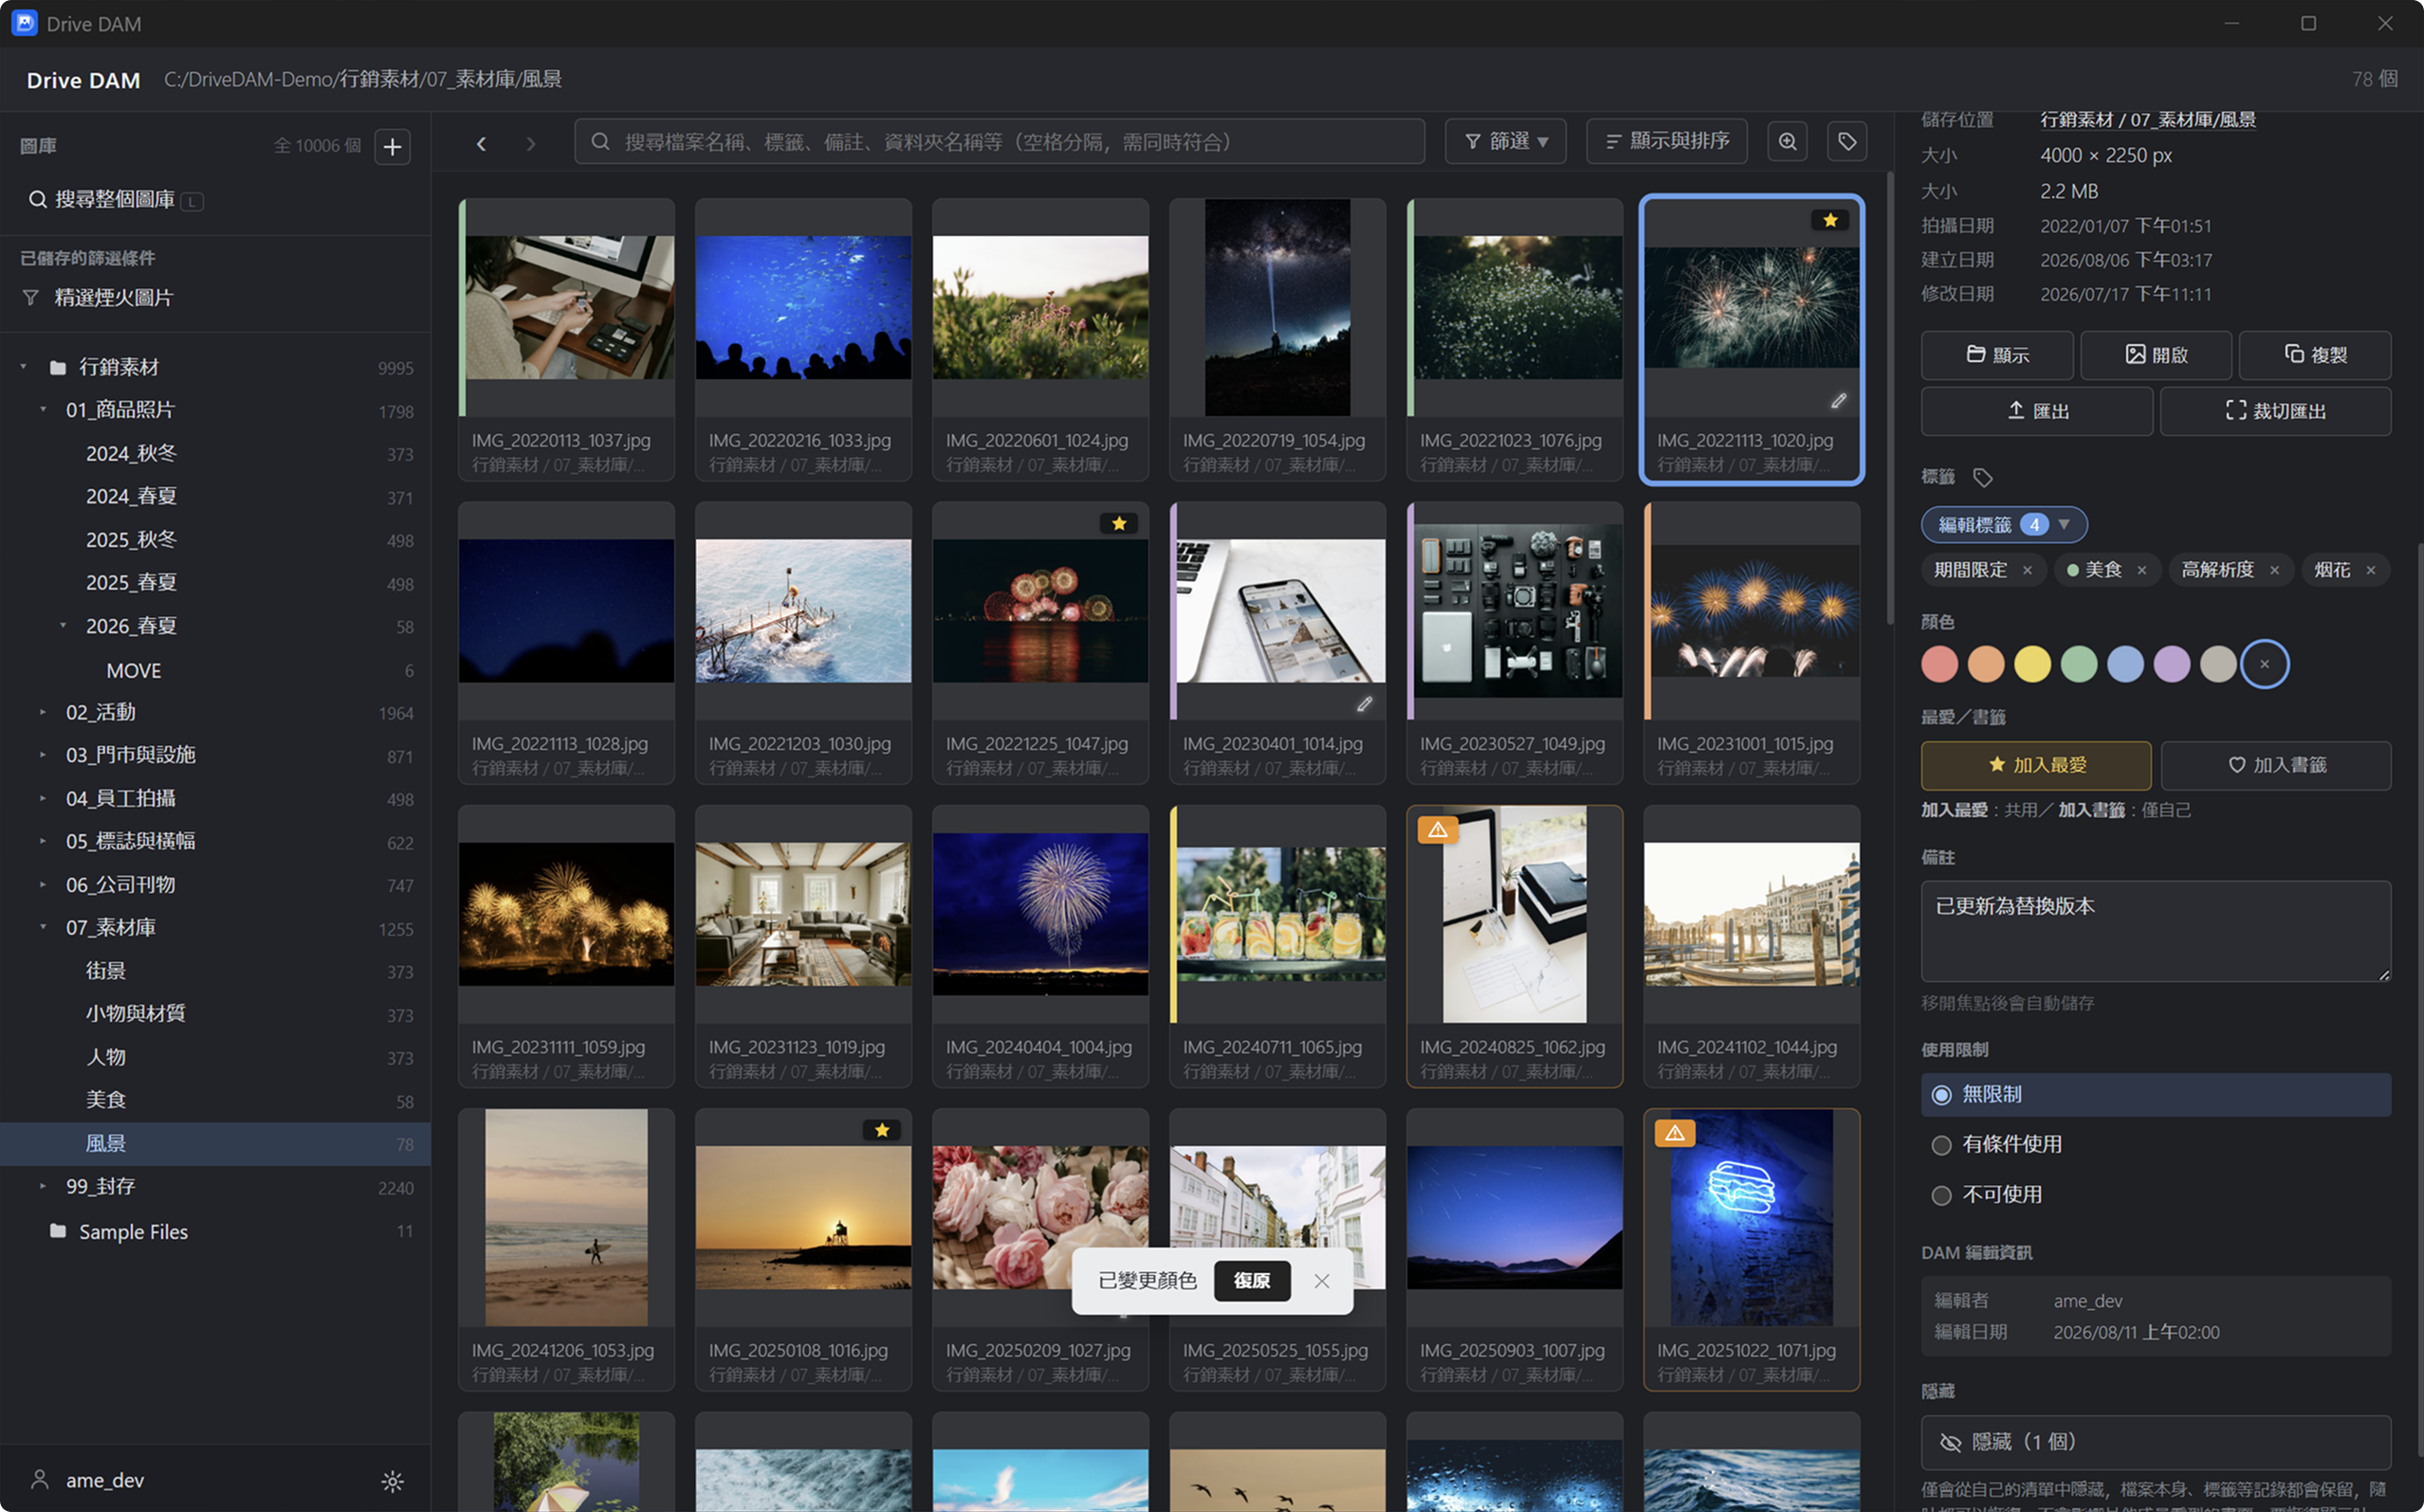Click the 複製 button

click(2315, 355)
